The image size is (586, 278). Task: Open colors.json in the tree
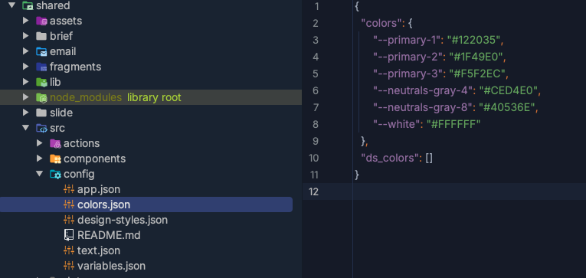tap(104, 204)
